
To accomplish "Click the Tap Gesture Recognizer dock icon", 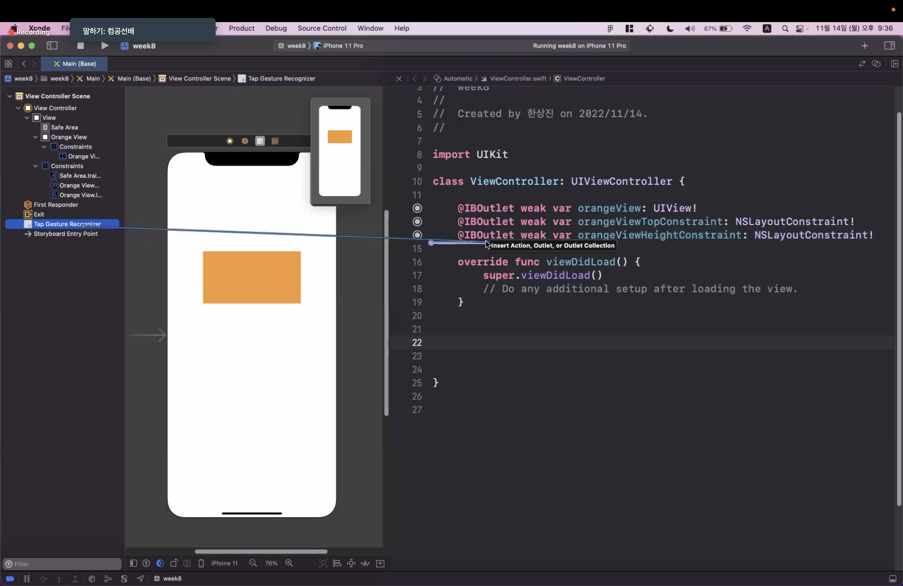I will (260, 141).
